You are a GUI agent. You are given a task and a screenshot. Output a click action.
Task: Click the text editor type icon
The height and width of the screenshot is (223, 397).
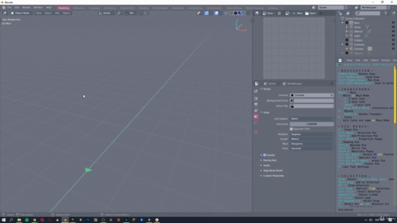pyautogui.click(x=341, y=60)
